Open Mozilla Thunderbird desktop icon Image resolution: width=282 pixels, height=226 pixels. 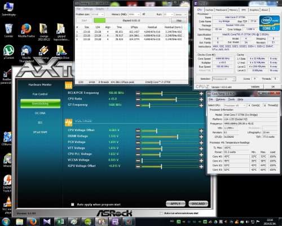27,54
